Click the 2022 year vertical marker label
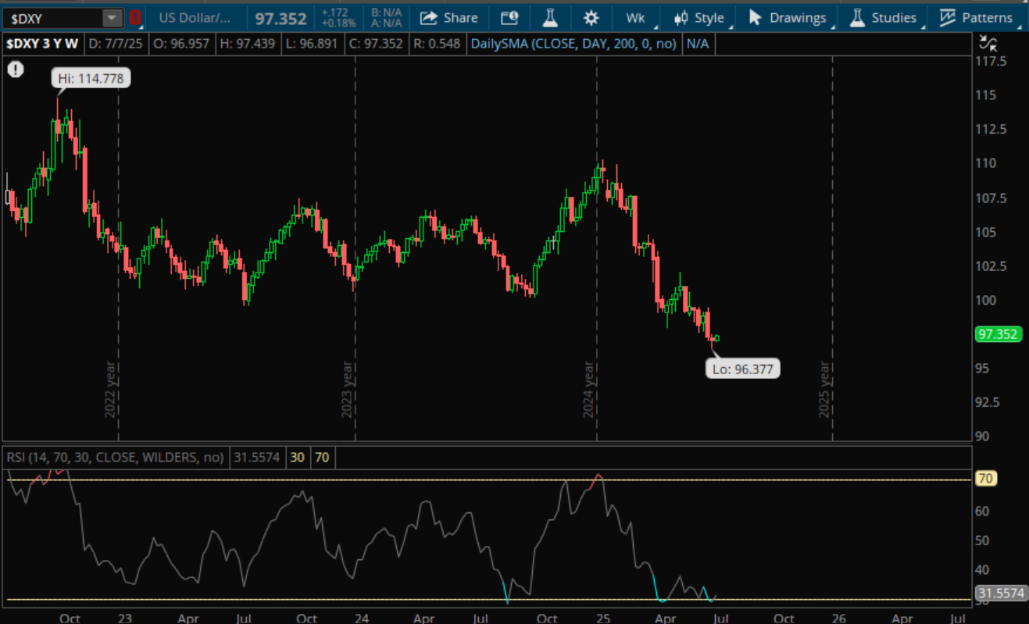This screenshot has height=624, width=1029. tap(110, 389)
